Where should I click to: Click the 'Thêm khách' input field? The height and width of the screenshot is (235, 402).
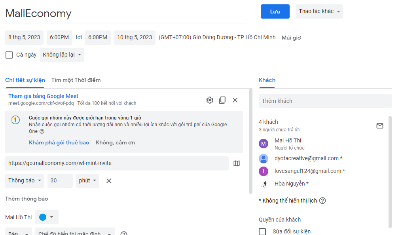(x=325, y=101)
